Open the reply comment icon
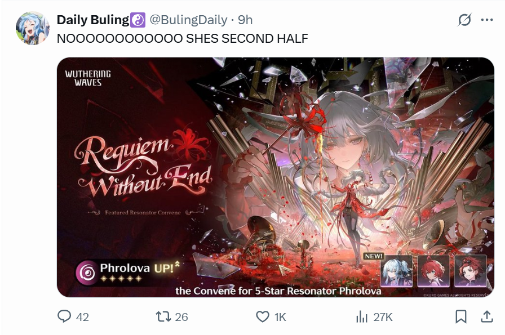 (64, 316)
